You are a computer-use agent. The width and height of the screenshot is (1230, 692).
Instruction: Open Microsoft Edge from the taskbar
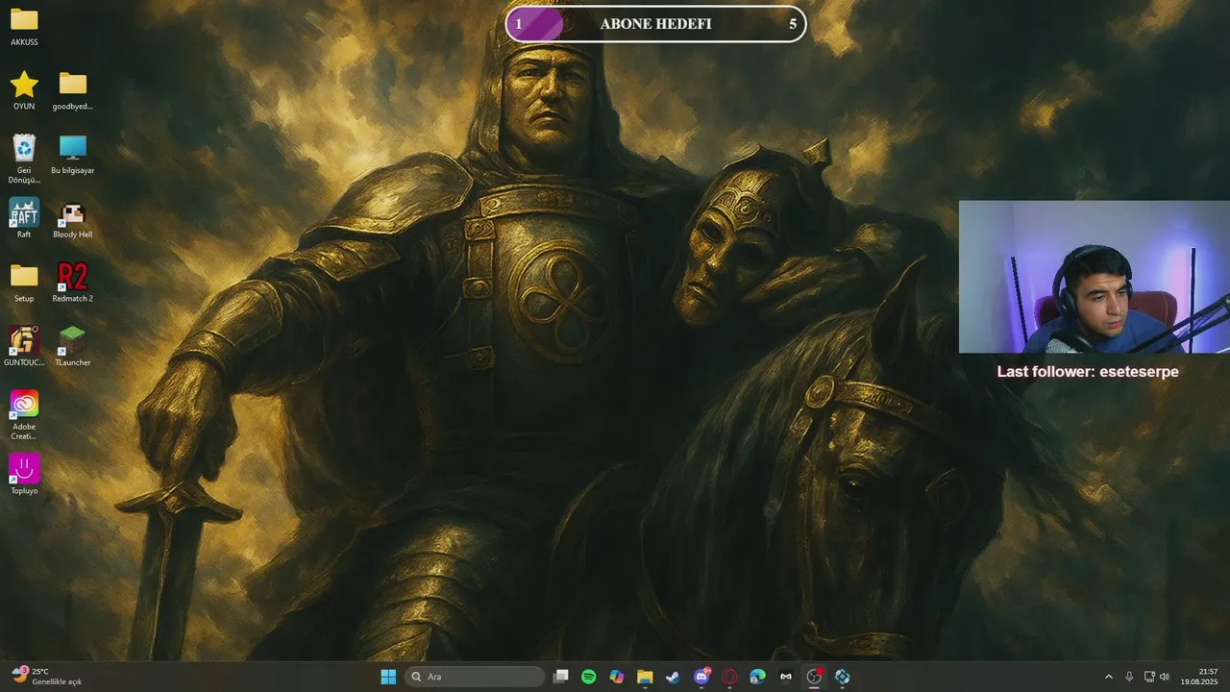(x=757, y=677)
